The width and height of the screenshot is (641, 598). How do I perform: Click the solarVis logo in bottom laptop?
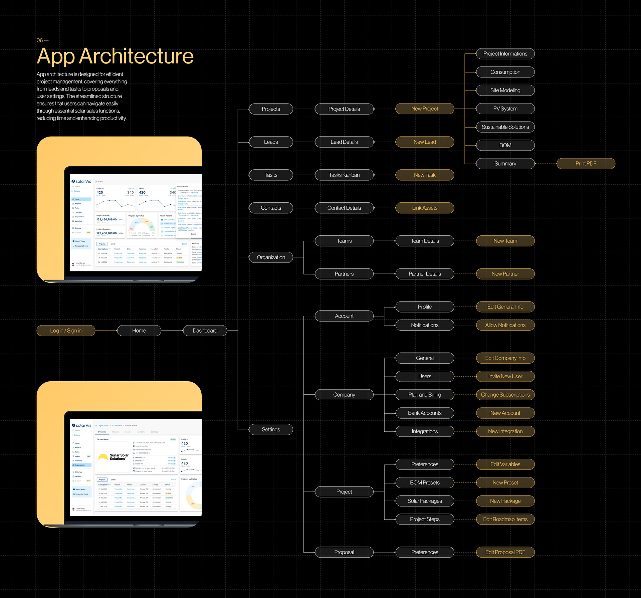click(x=81, y=425)
